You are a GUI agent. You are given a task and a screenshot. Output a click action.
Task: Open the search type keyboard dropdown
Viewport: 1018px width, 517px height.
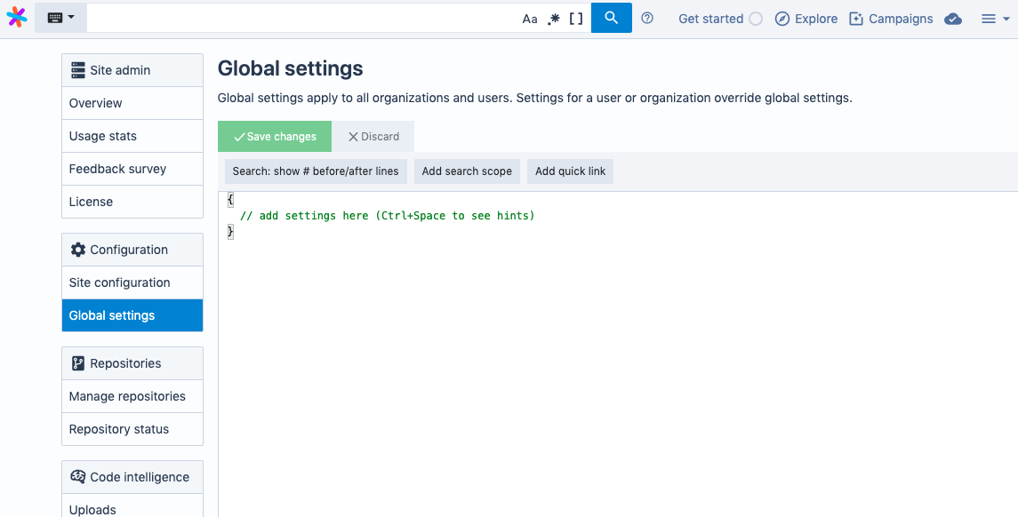pyautogui.click(x=60, y=18)
